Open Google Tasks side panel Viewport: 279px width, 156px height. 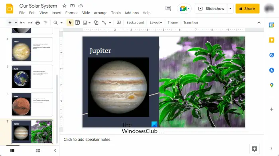[271, 55]
